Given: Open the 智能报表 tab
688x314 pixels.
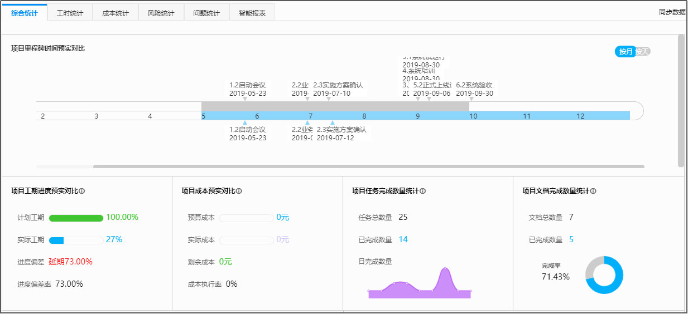Looking at the screenshot, I should [252, 13].
